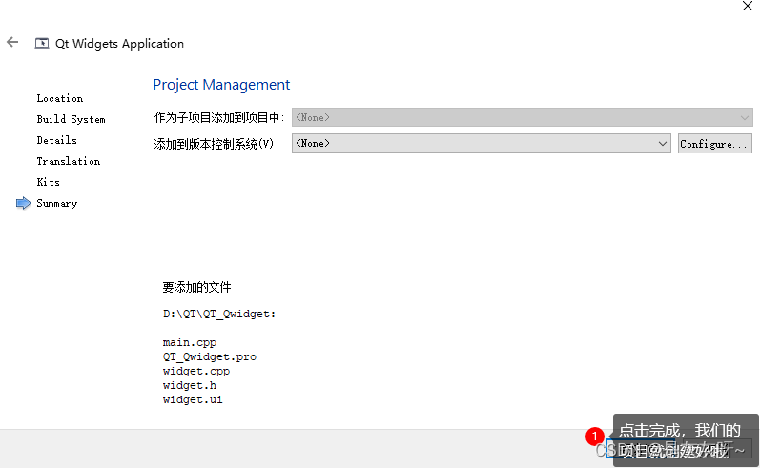Open the Kits step
This screenshot has height=468, width=760.
coord(49,182)
